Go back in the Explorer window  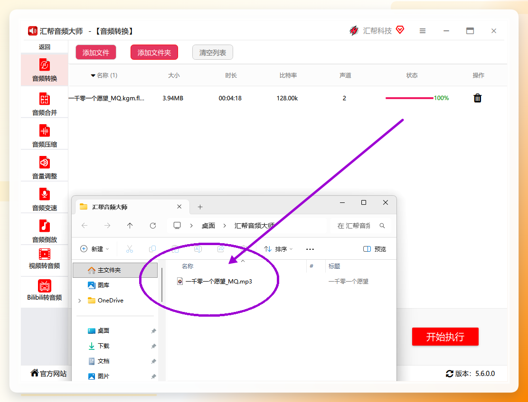[x=85, y=226]
